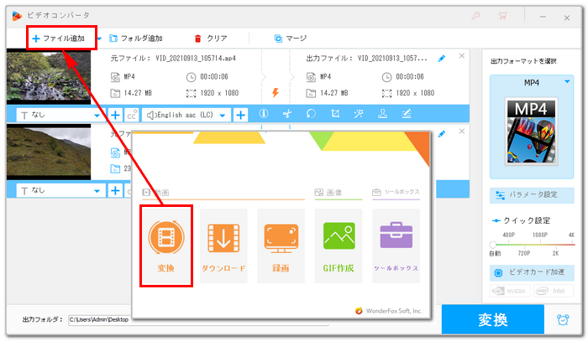The height and width of the screenshot is (341, 588).
Task: Click the first video waterfall thumbnail
Action: click(x=49, y=76)
